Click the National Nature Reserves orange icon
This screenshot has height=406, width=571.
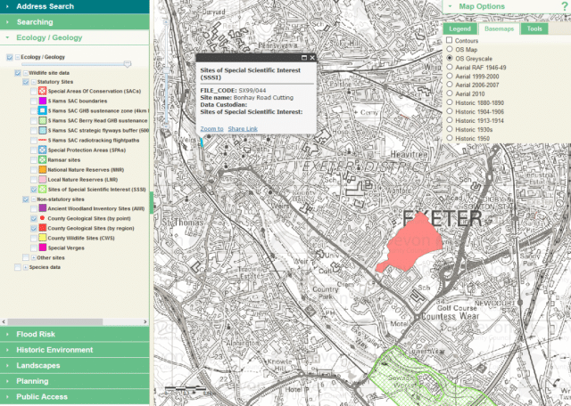coord(42,169)
